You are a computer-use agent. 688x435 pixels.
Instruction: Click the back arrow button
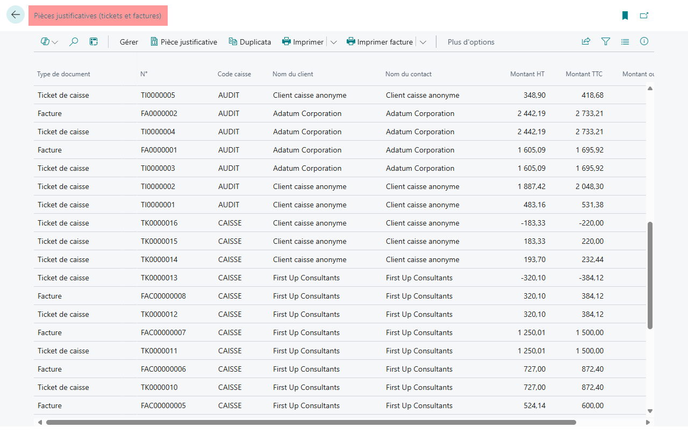point(15,15)
